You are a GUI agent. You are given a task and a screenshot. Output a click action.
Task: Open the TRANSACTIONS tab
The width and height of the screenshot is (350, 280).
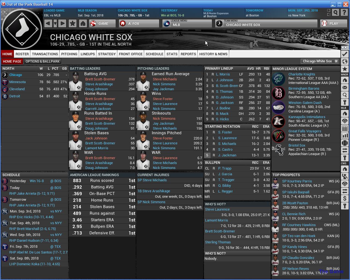(x=45, y=54)
